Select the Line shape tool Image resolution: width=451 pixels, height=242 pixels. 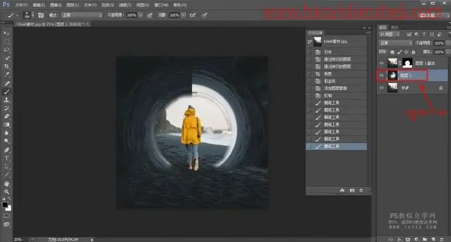pos(6,175)
